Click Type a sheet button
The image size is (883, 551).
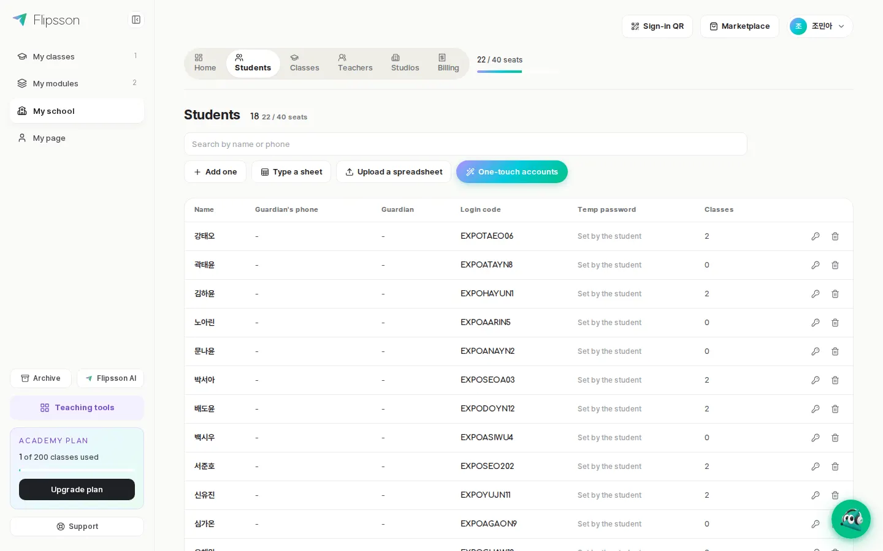pyautogui.click(x=291, y=172)
